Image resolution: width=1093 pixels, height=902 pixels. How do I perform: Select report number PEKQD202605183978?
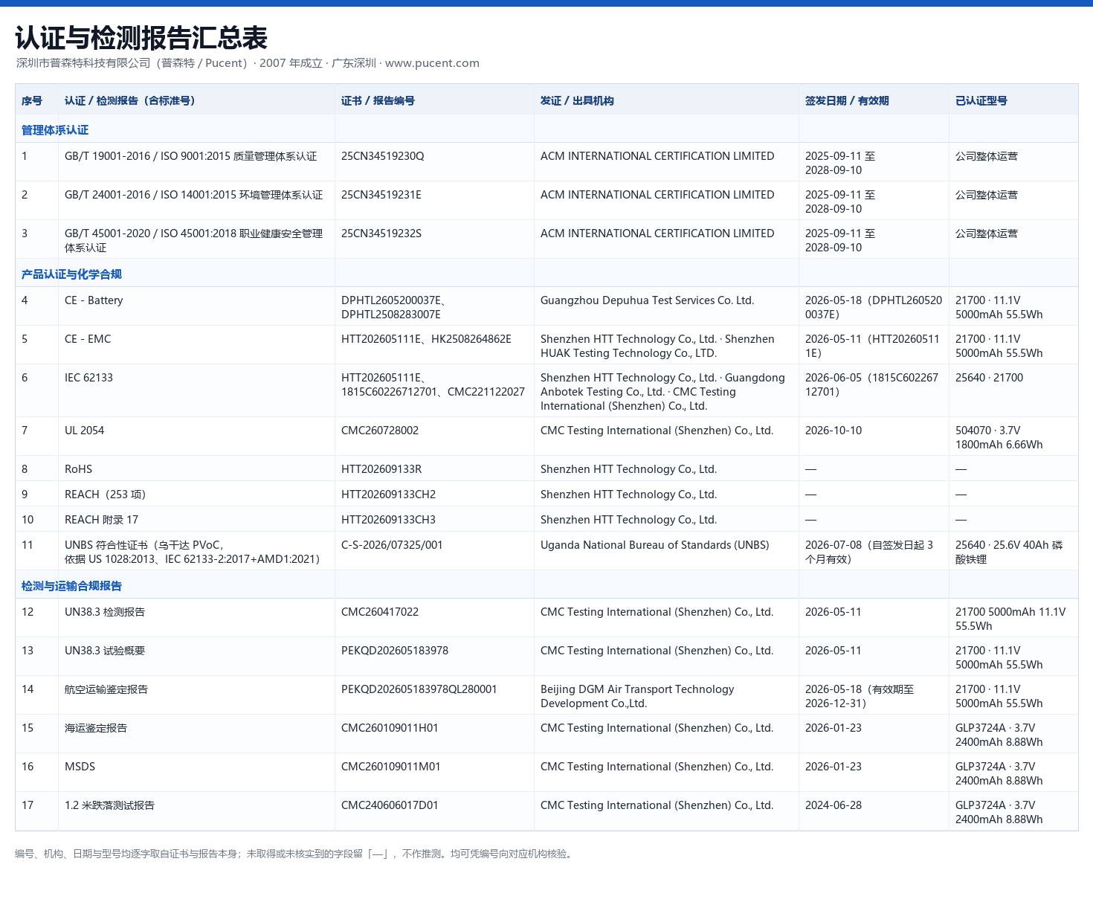pyautogui.click(x=395, y=651)
